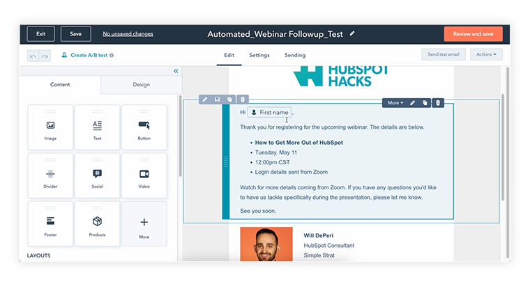Click the 'See you soon,' line
The height and width of the screenshot is (286, 530).
point(258,211)
